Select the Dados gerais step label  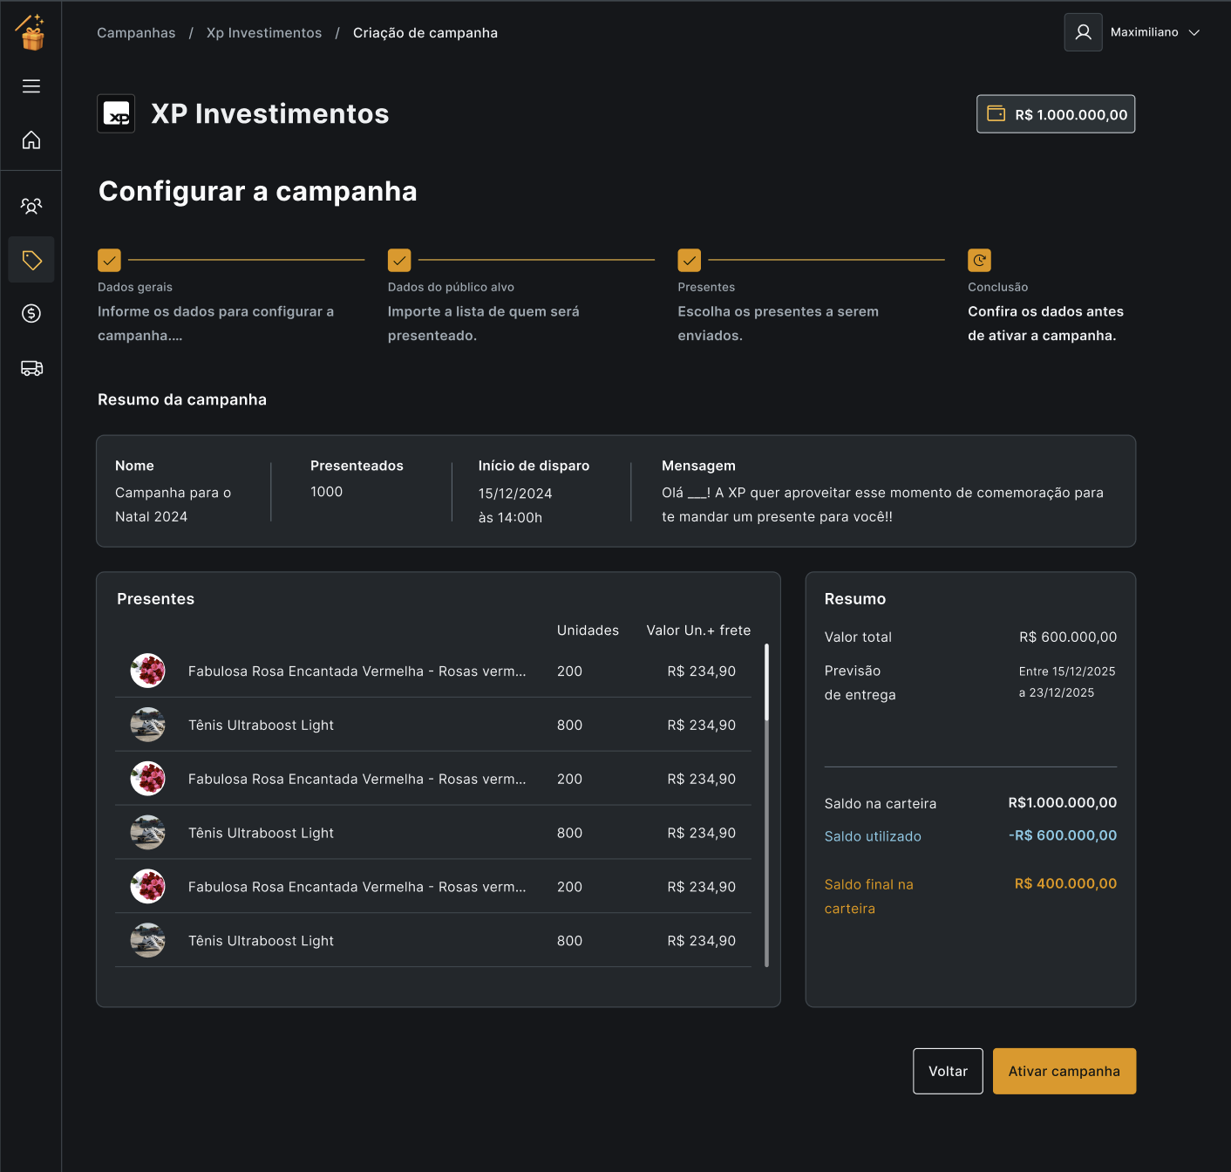pyautogui.click(x=135, y=287)
